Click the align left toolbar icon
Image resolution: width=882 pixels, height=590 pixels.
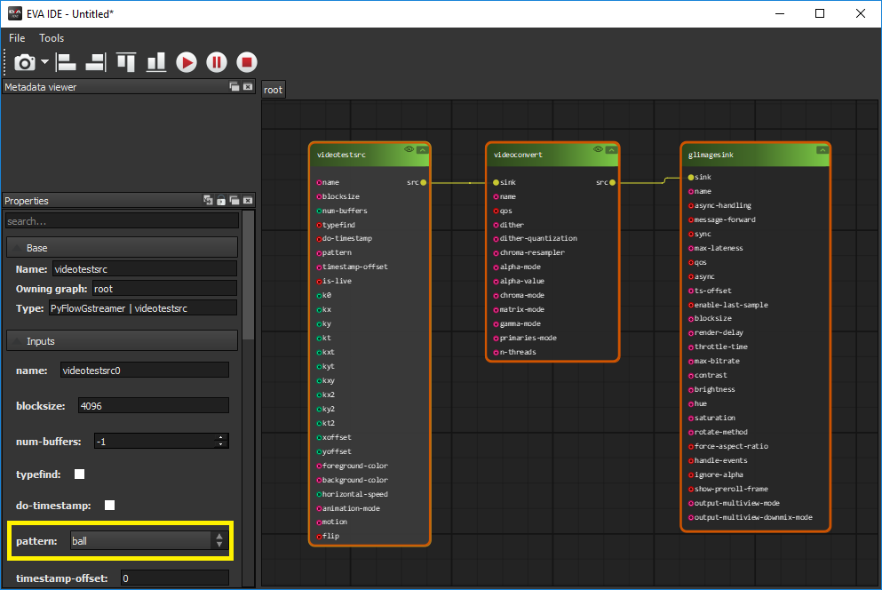pos(66,62)
